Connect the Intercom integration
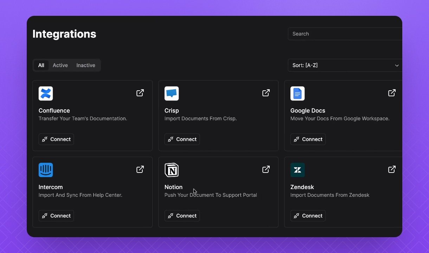This screenshot has height=253, width=429. tap(56, 216)
